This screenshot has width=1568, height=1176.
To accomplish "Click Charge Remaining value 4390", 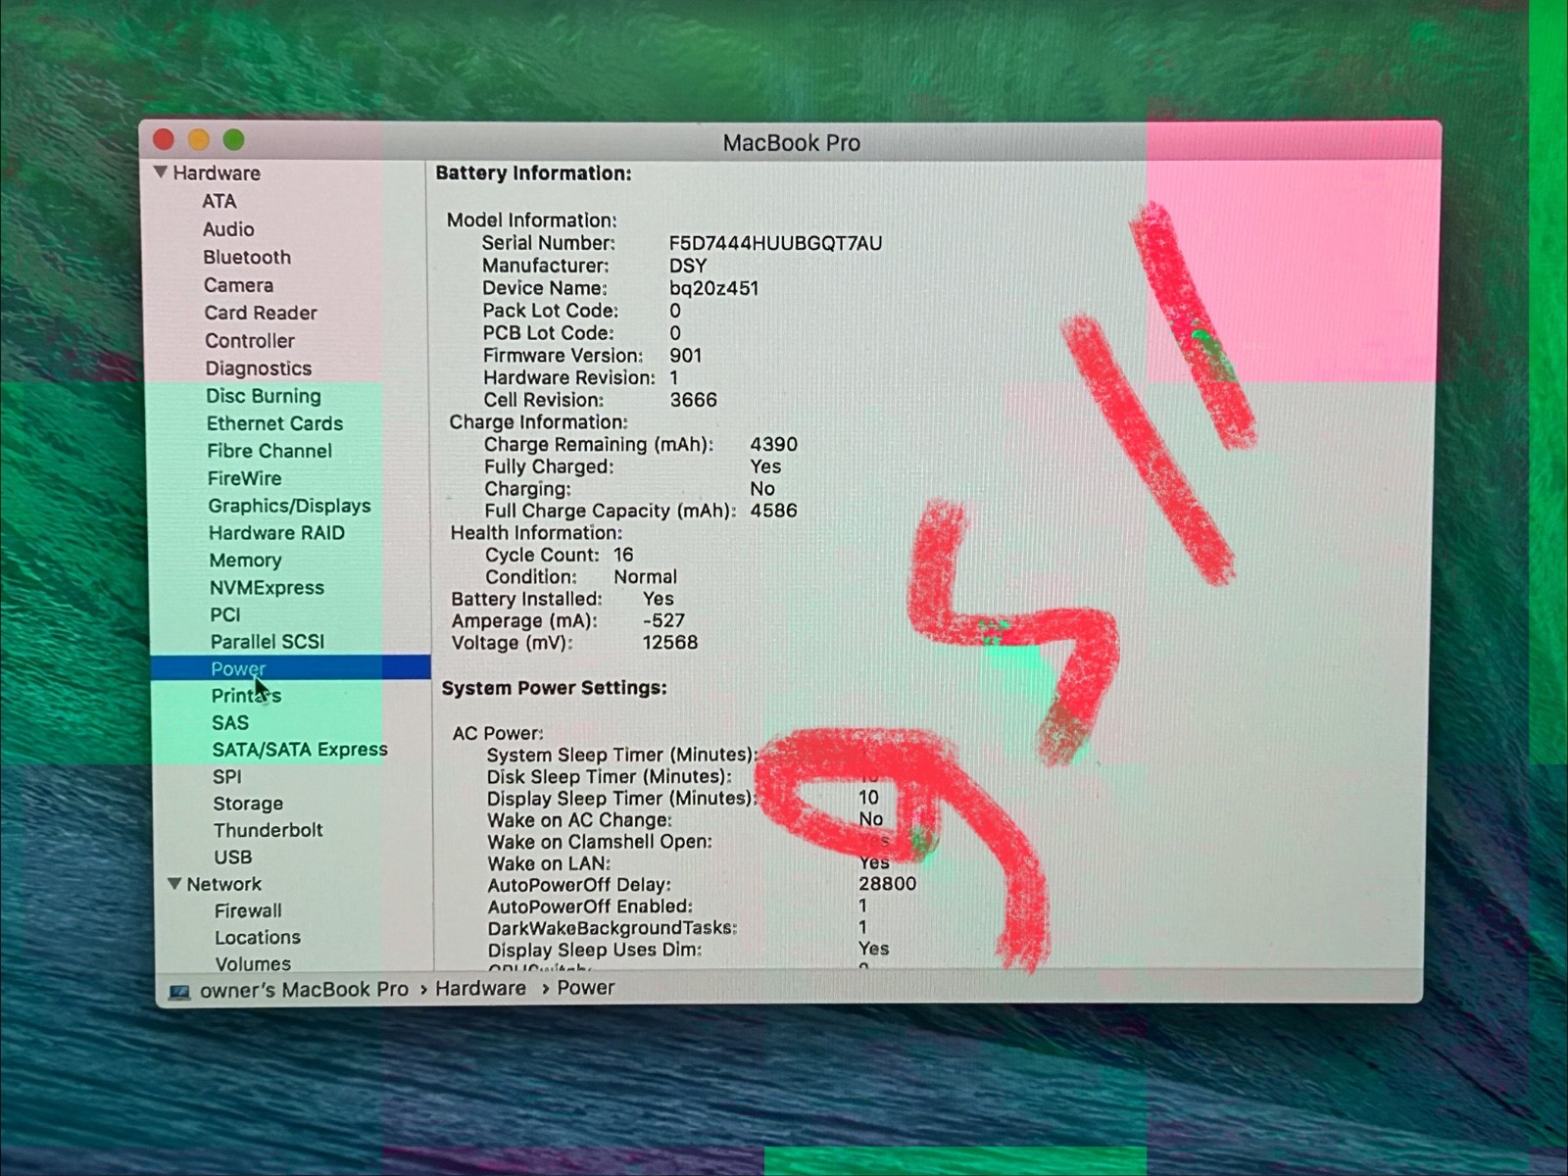I will (x=774, y=445).
